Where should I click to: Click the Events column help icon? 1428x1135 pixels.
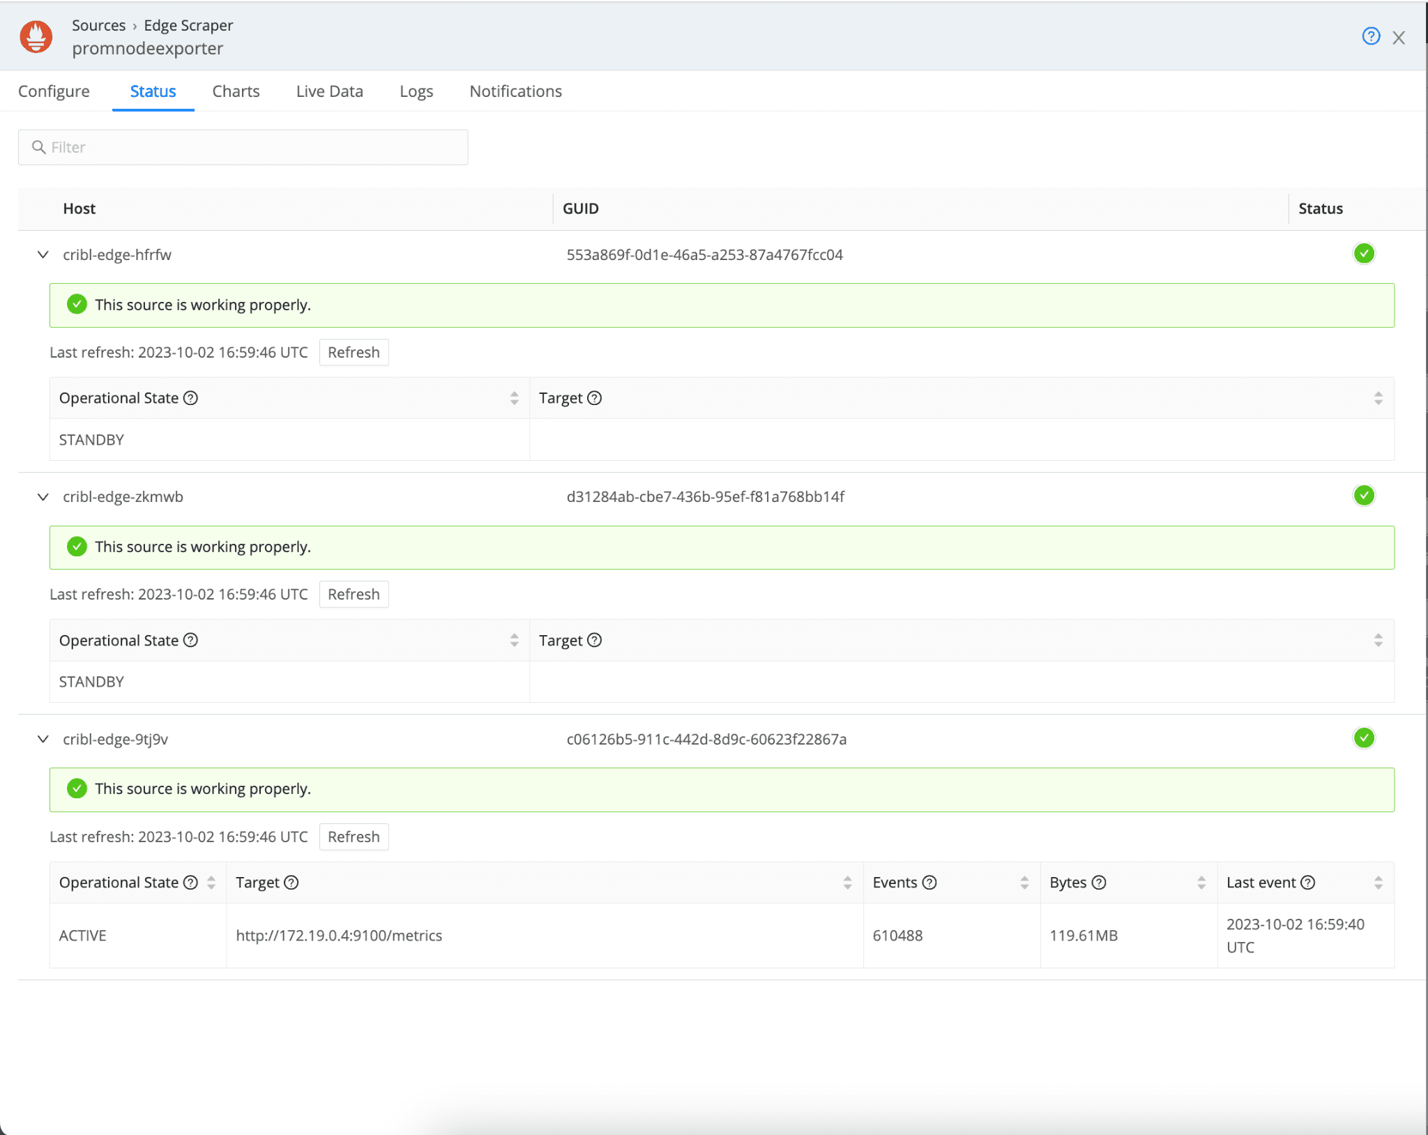pyautogui.click(x=929, y=883)
